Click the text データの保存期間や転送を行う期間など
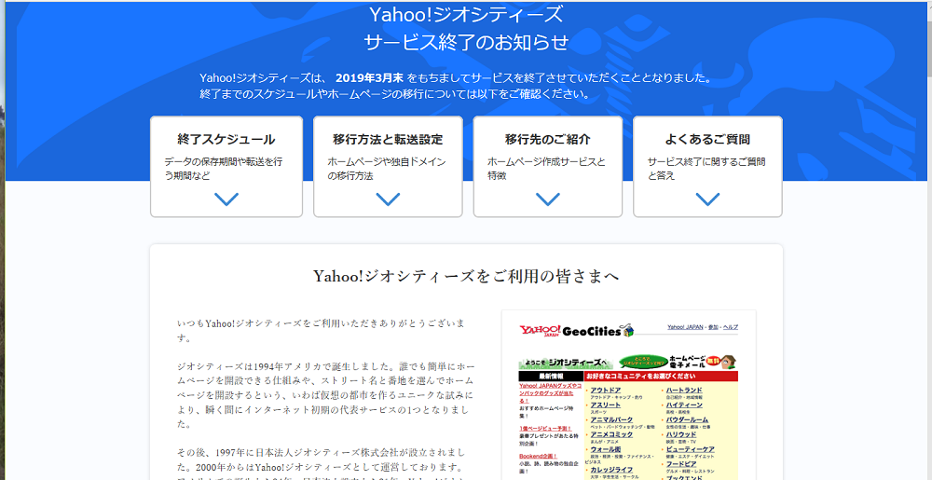This screenshot has width=932, height=480. pos(224,169)
